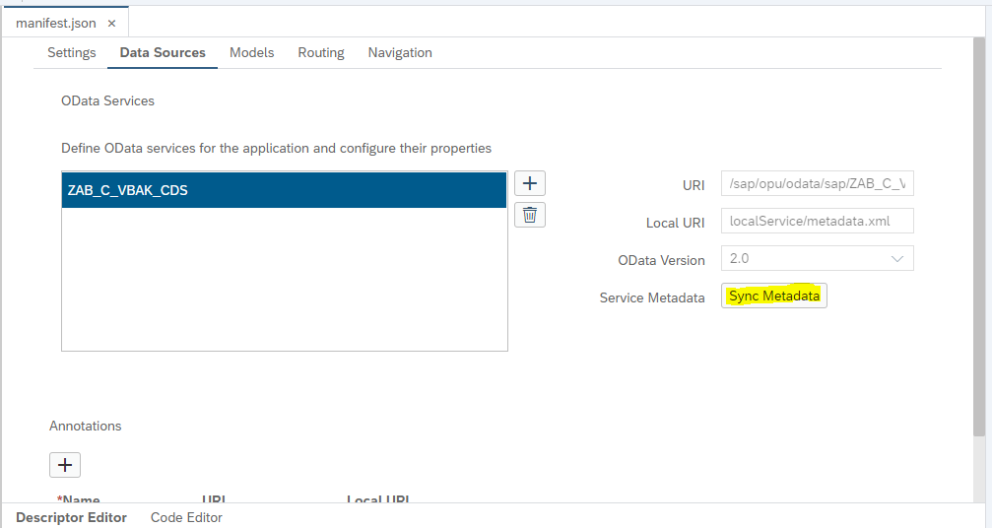Add a new annotation
This screenshot has width=992, height=528.
65,465
